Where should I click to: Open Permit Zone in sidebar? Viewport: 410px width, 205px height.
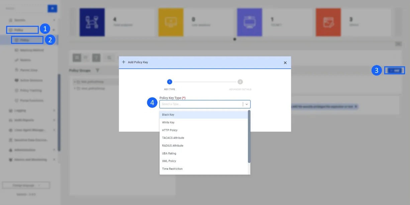pos(28,70)
